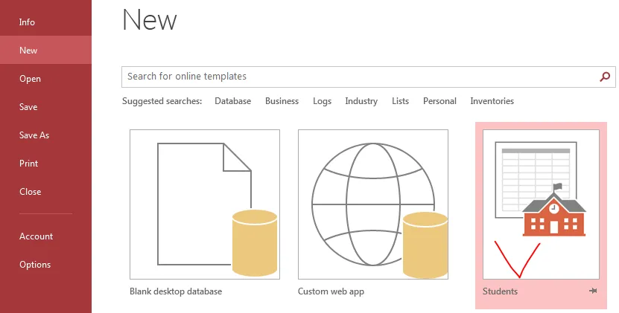
Task: Pin the Students template to list
Action: [x=593, y=291]
